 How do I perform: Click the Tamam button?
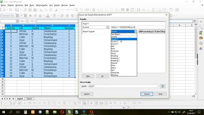[x=147, y=94]
